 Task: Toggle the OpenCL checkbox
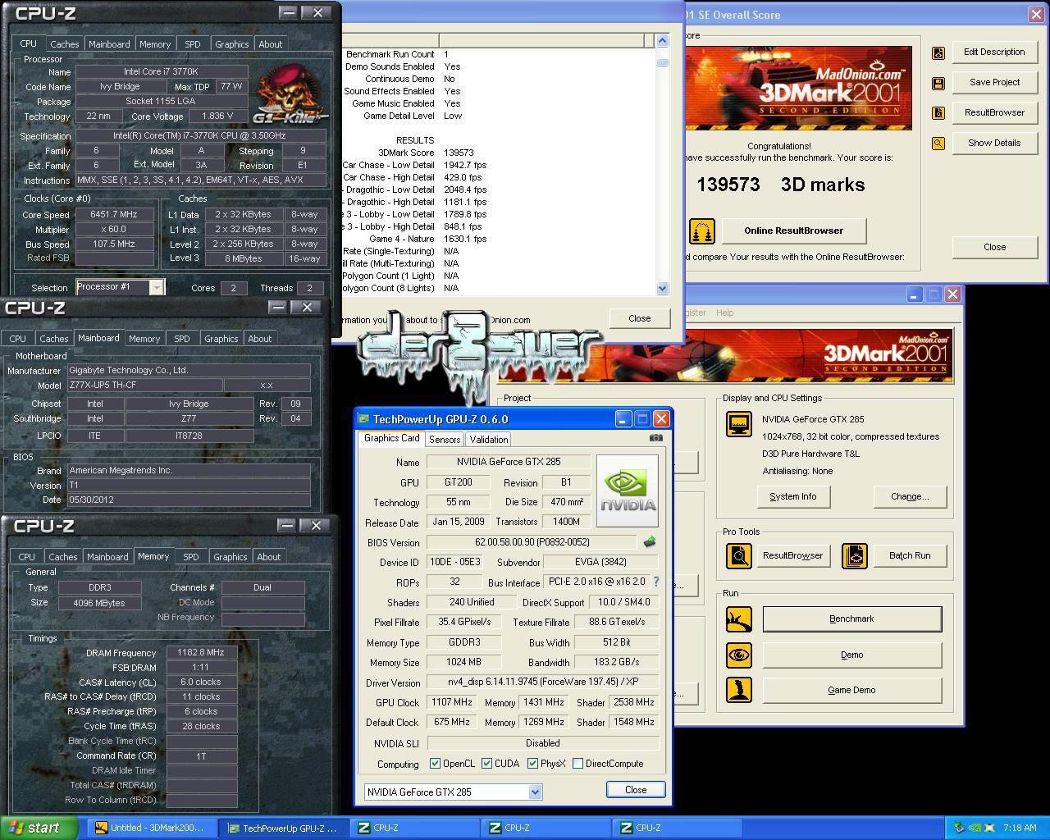435,764
